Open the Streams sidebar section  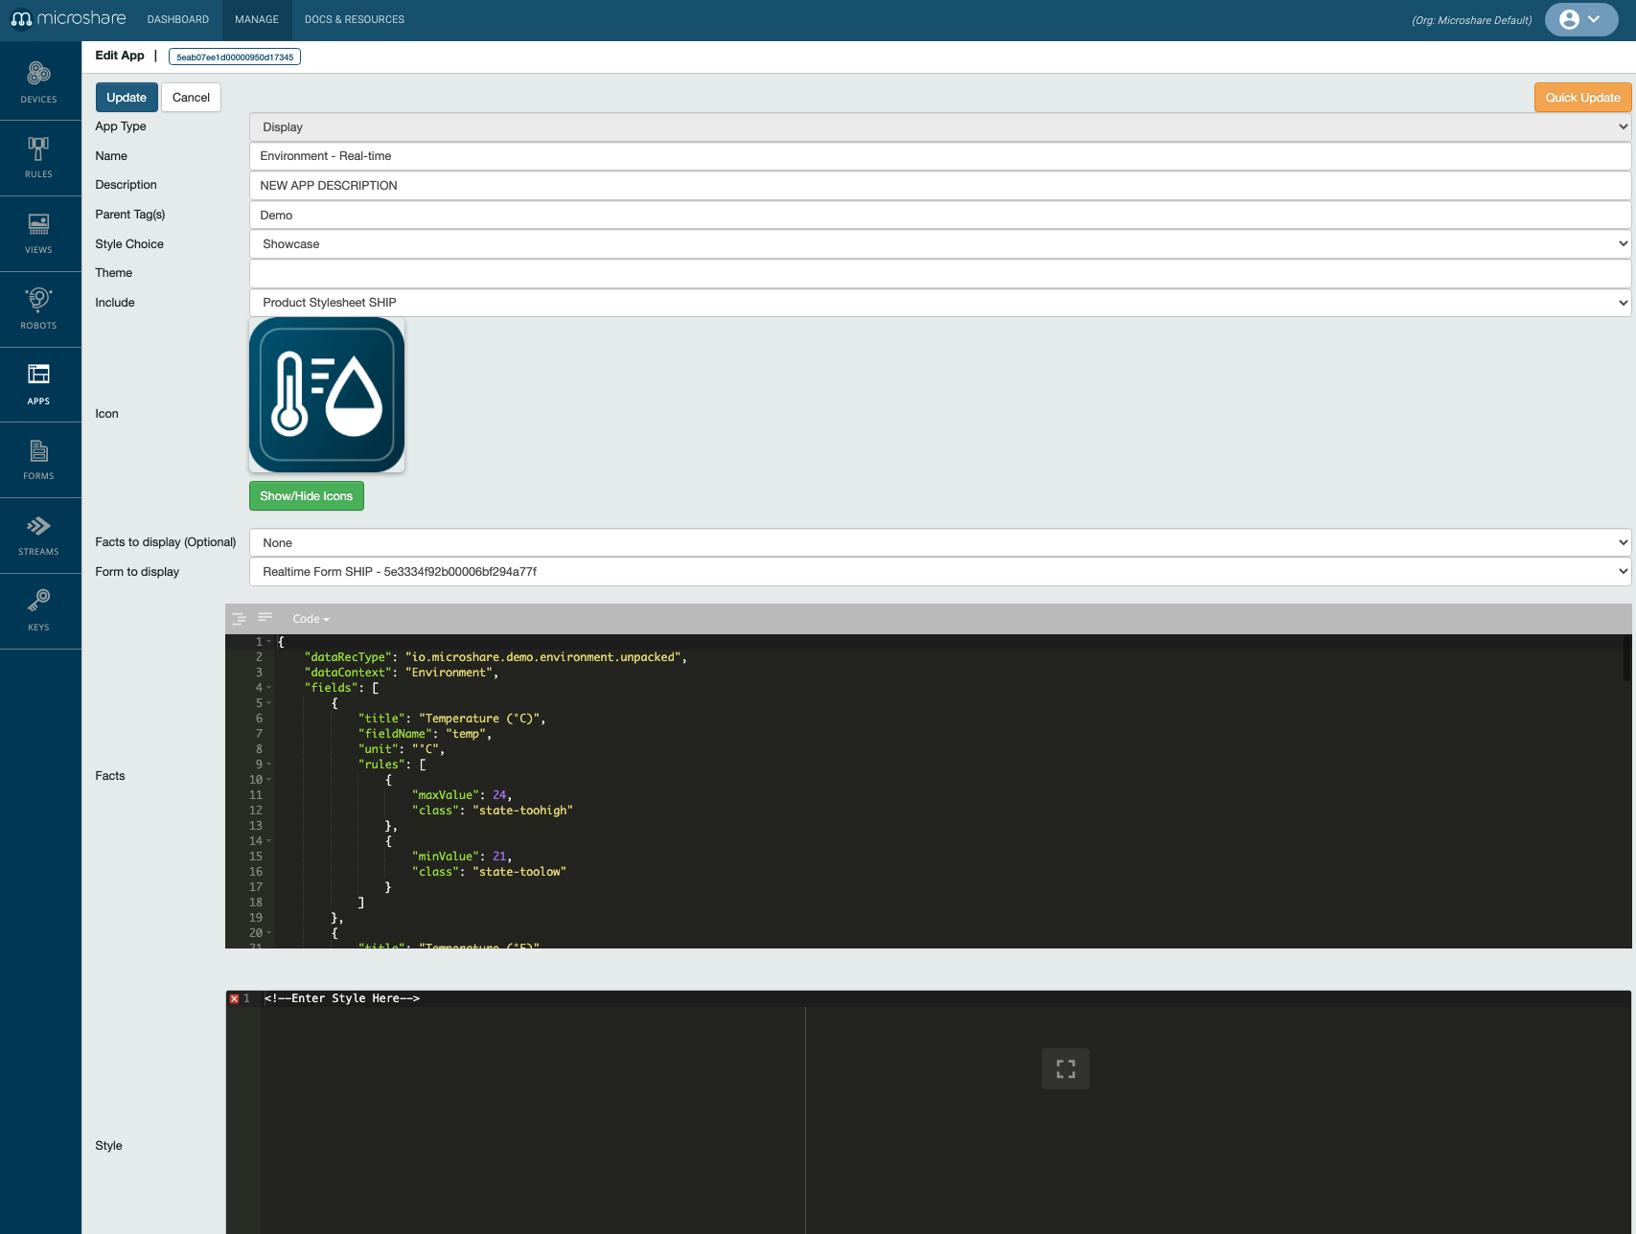[39, 536]
